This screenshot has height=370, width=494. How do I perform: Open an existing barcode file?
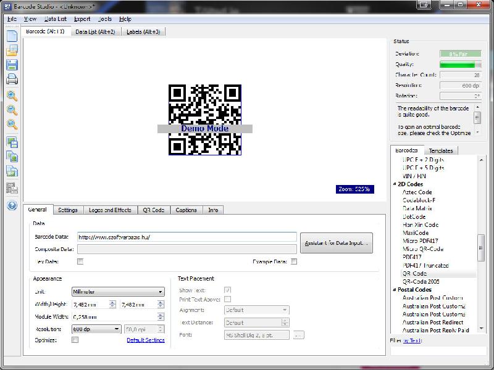[12, 51]
